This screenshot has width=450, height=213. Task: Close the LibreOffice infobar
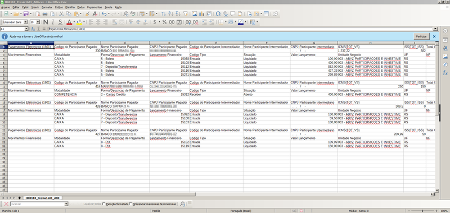434,36
